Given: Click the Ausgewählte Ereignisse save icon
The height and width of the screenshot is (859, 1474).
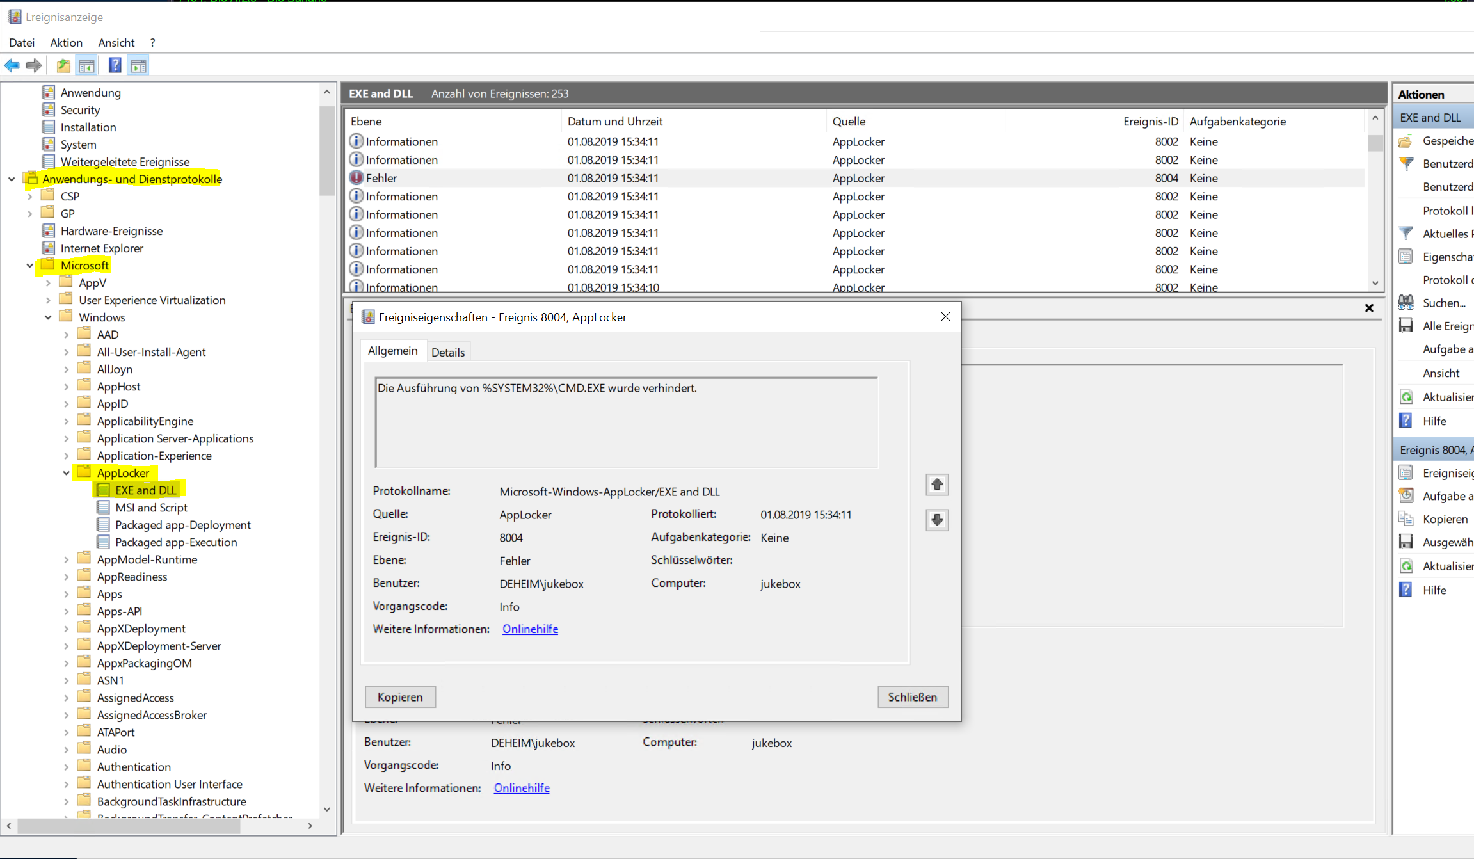Looking at the screenshot, I should click(1406, 542).
